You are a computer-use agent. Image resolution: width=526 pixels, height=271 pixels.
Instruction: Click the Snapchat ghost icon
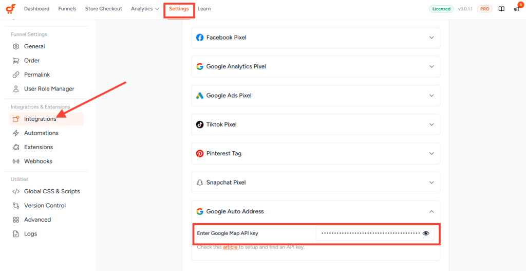tap(200, 183)
